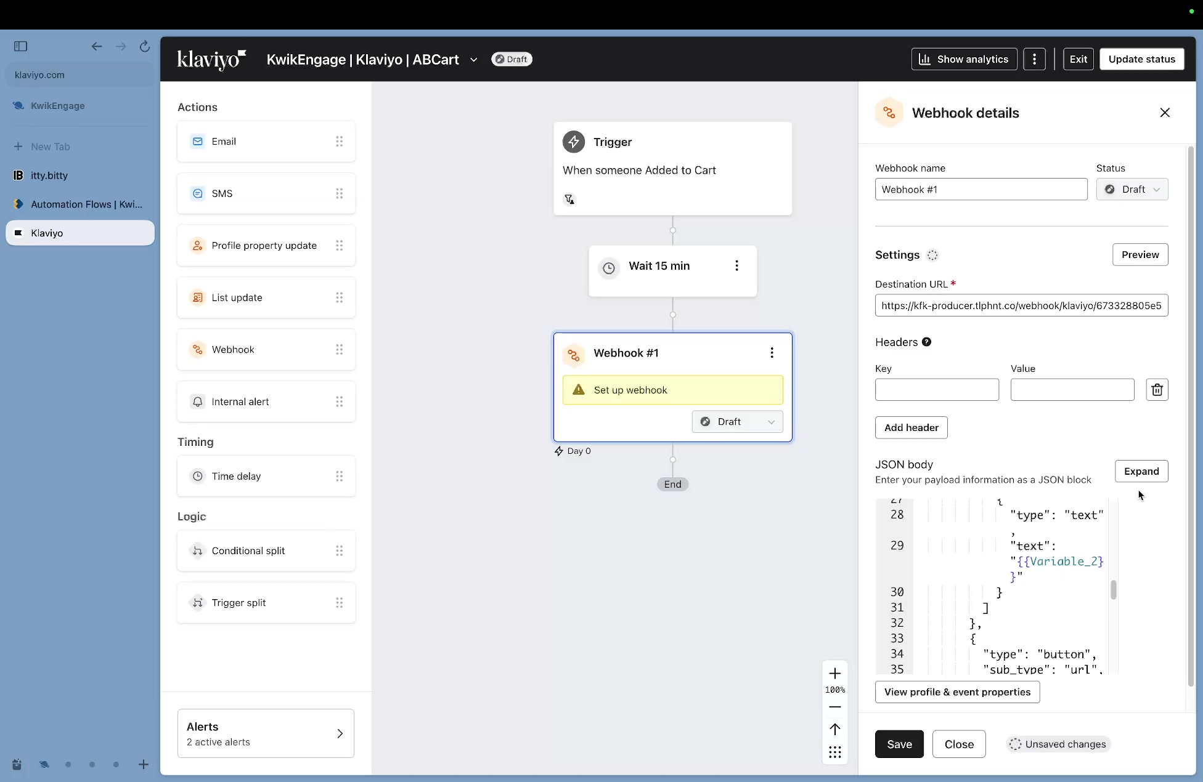Click the klaviyo.com address bar
Image resolution: width=1203 pixels, height=782 pixels.
(80, 75)
